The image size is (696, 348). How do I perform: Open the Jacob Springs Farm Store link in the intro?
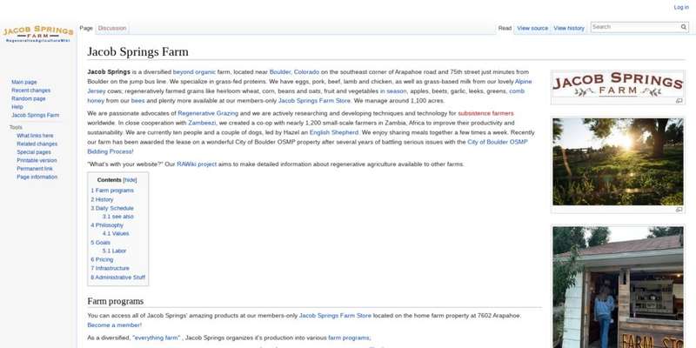pos(314,101)
